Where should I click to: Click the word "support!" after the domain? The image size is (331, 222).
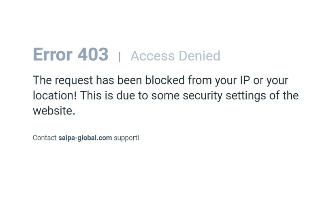tap(127, 138)
